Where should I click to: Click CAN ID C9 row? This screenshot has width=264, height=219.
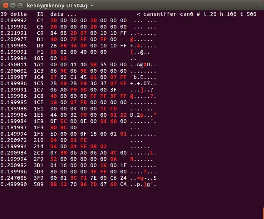point(78,33)
